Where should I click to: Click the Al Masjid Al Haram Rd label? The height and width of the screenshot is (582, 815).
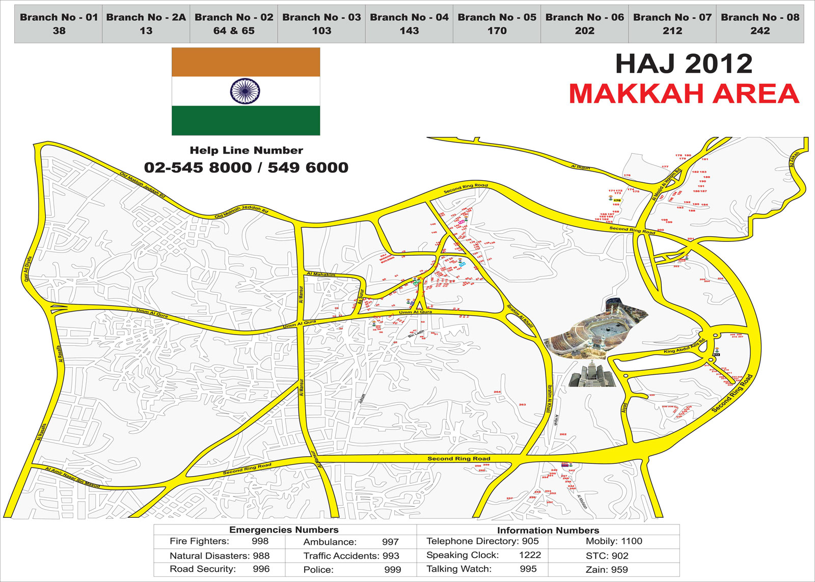click(x=666, y=184)
